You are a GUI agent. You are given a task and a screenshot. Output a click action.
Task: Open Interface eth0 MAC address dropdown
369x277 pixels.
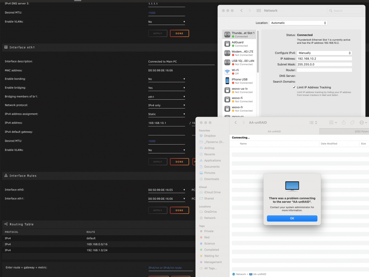coord(166,190)
